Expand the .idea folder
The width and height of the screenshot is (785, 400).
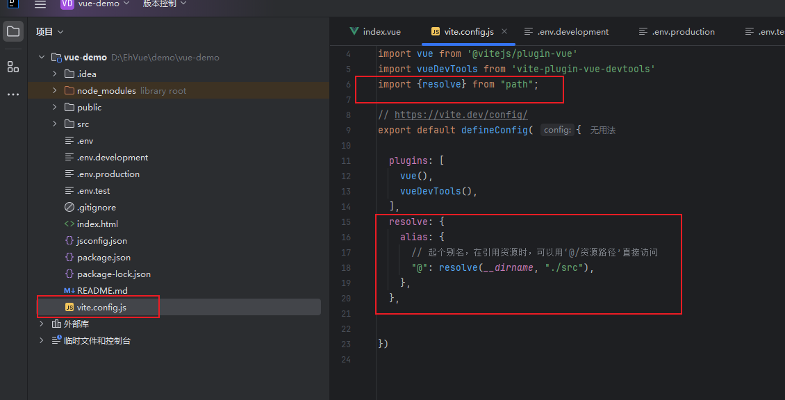53,74
